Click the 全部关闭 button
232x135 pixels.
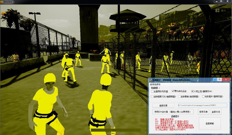coord(216,112)
